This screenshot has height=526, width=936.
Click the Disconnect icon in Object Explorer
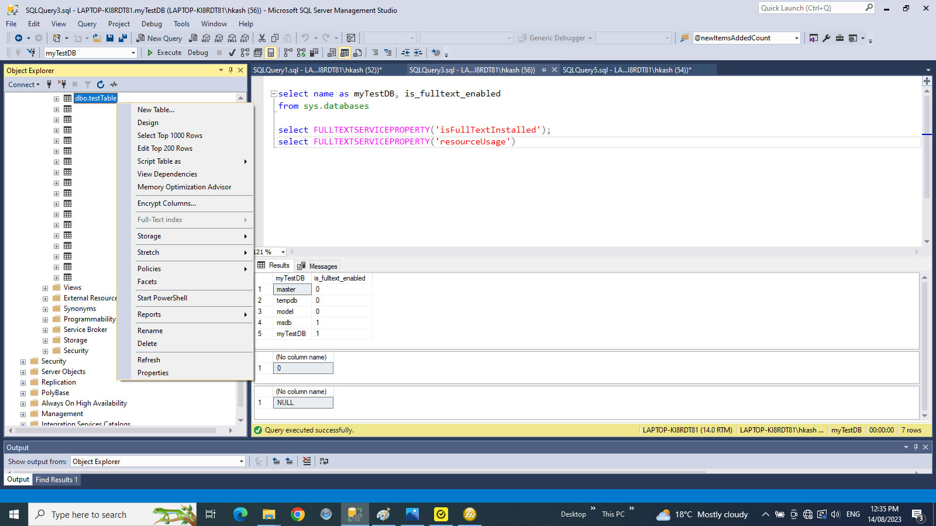[x=62, y=85]
